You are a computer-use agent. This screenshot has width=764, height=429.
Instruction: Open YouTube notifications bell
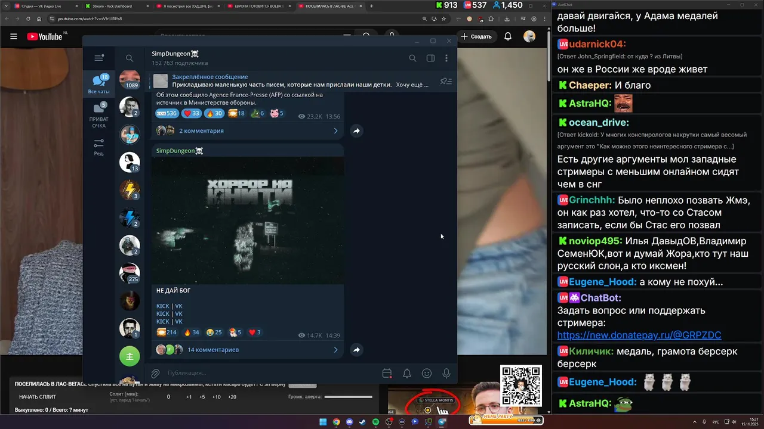[x=508, y=36]
